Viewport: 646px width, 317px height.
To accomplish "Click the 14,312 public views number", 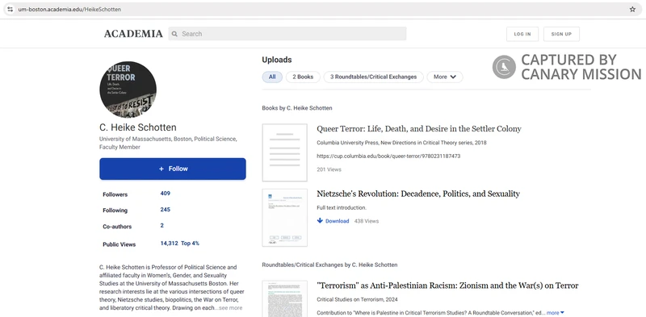I will pyautogui.click(x=169, y=244).
